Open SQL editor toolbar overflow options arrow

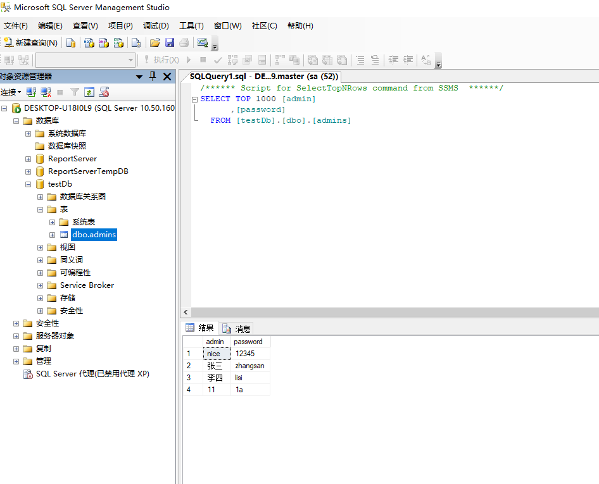click(439, 61)
